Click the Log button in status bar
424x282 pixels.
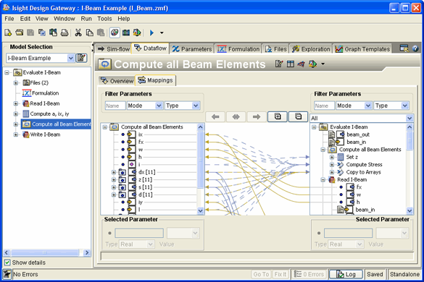click(x=346, y=274)
